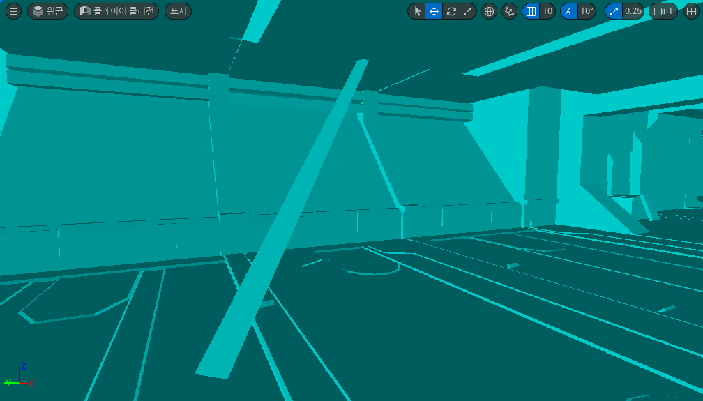703x401 pixels.
Task: Activate the translate move tool
Action: tap(434, 11)
